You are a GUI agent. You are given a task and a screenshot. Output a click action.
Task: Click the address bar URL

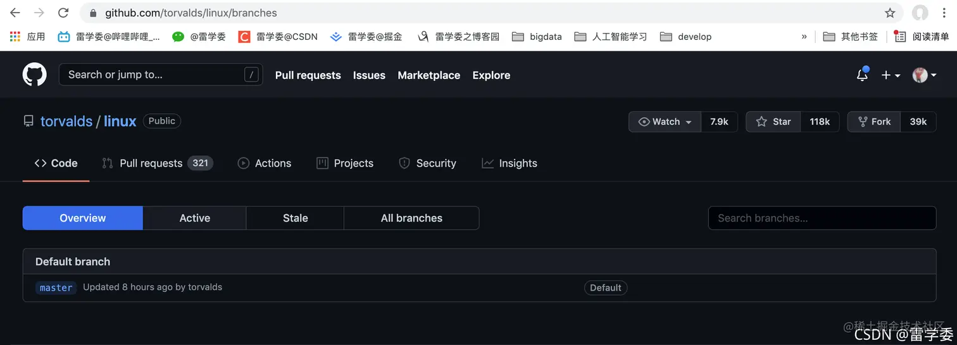[x=191, y=13]
